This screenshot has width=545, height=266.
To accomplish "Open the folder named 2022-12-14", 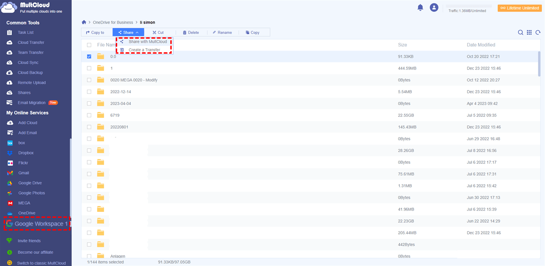I will (x=121, y=92).
